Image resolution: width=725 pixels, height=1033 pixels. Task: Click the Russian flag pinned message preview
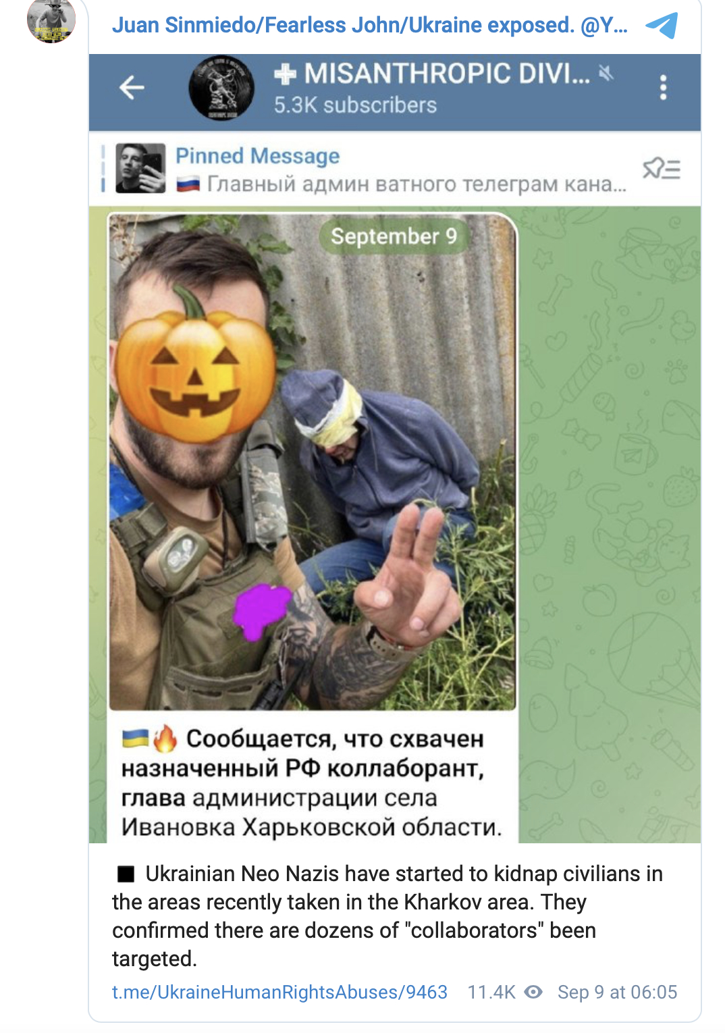click(x=401, y=184)
